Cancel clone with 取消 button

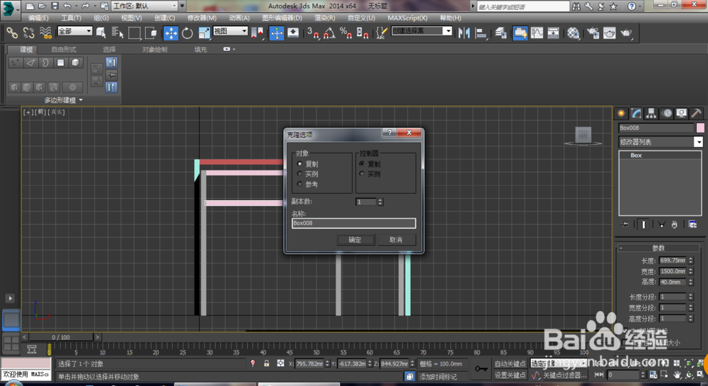[x=396, y=240]
